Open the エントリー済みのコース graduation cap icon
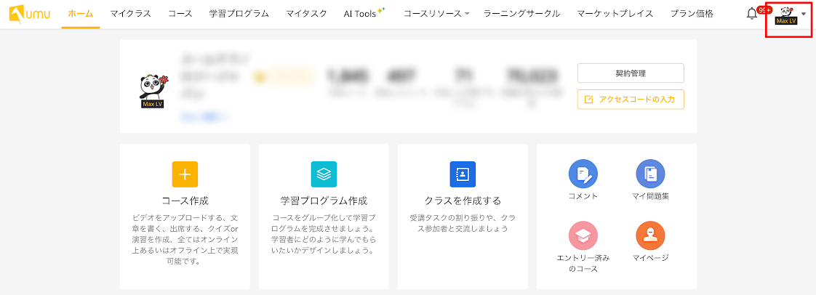Screen dimensions: 816x295 (x=583, y=235)
